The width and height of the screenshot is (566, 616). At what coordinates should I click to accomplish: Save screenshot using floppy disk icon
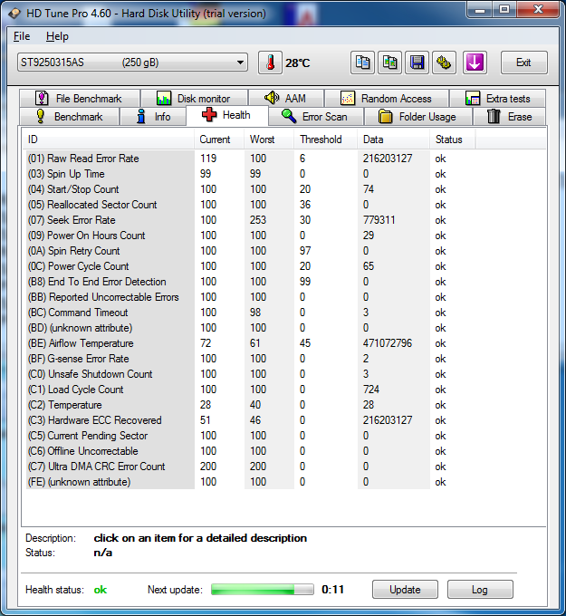pos(417,63)
